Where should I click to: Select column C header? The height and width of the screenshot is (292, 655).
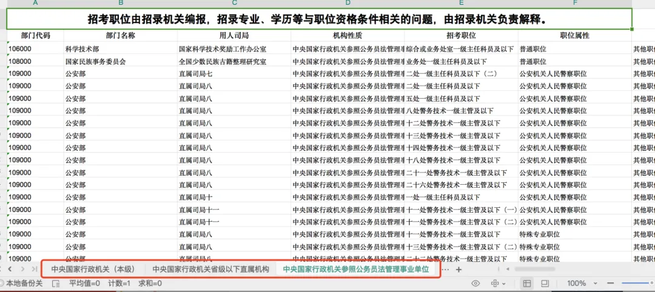(x=234, y=4)
